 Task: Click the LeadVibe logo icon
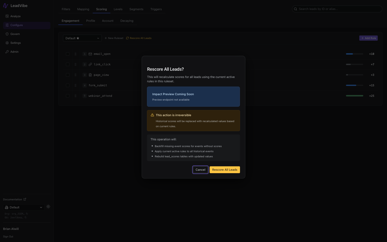5,5
